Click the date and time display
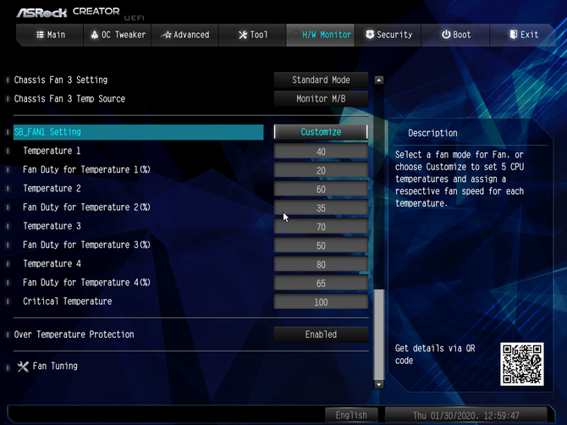567x425 pixels. tap(465, 415)
